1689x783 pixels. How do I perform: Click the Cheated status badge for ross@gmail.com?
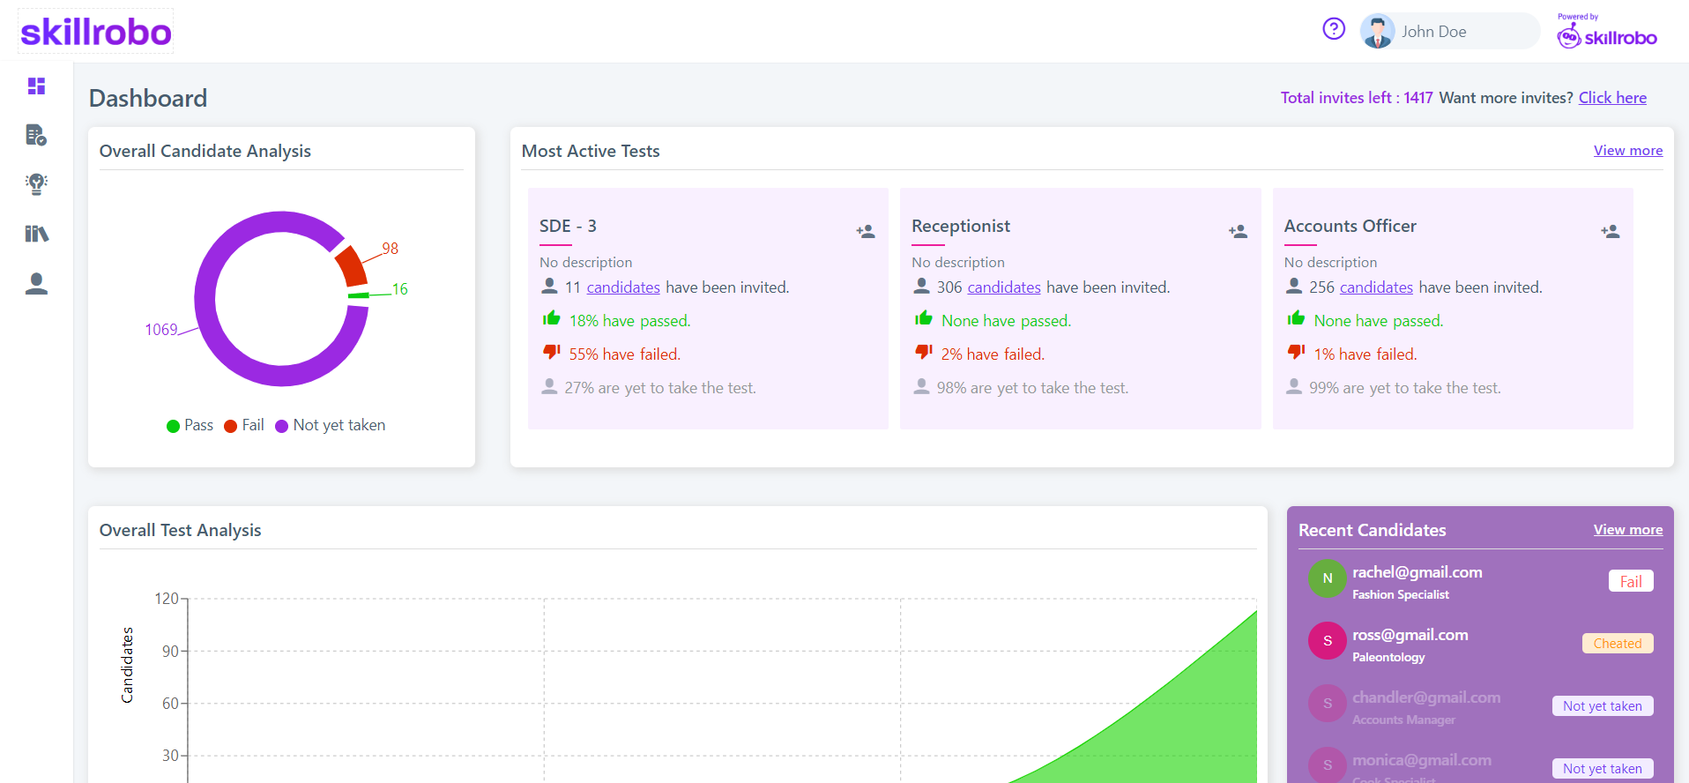coord(1618,644)
